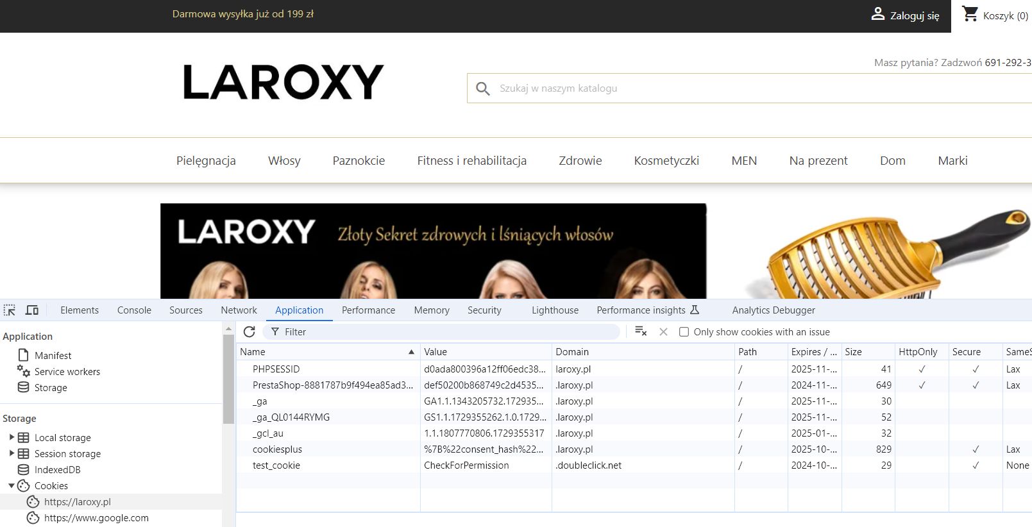Click the refresh cookies icon
The height and width of the screenshot is (527, 1032).
[x=250, y=331]
